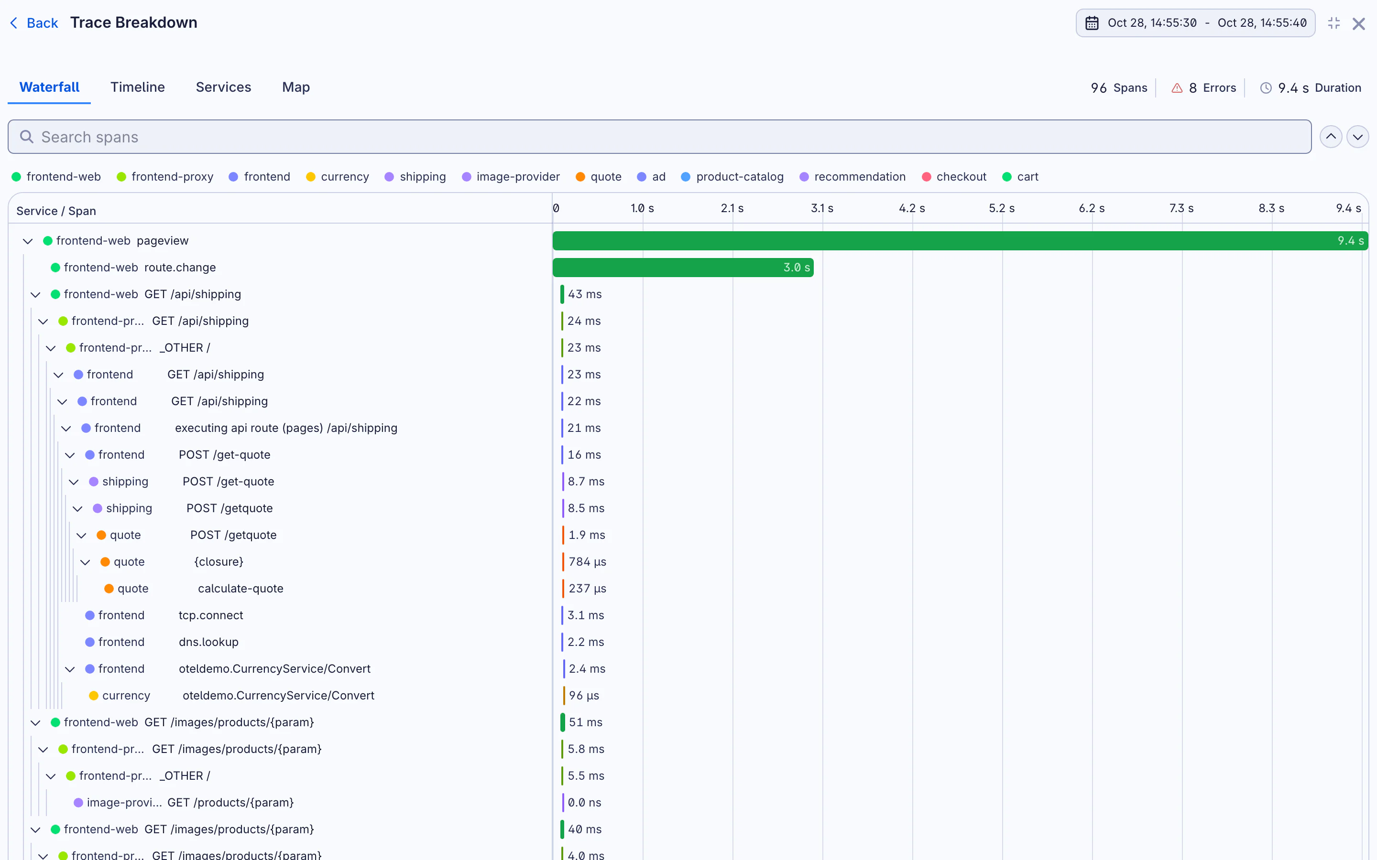Collapse the 40 ms GET /images/products span

click(35, 829)
